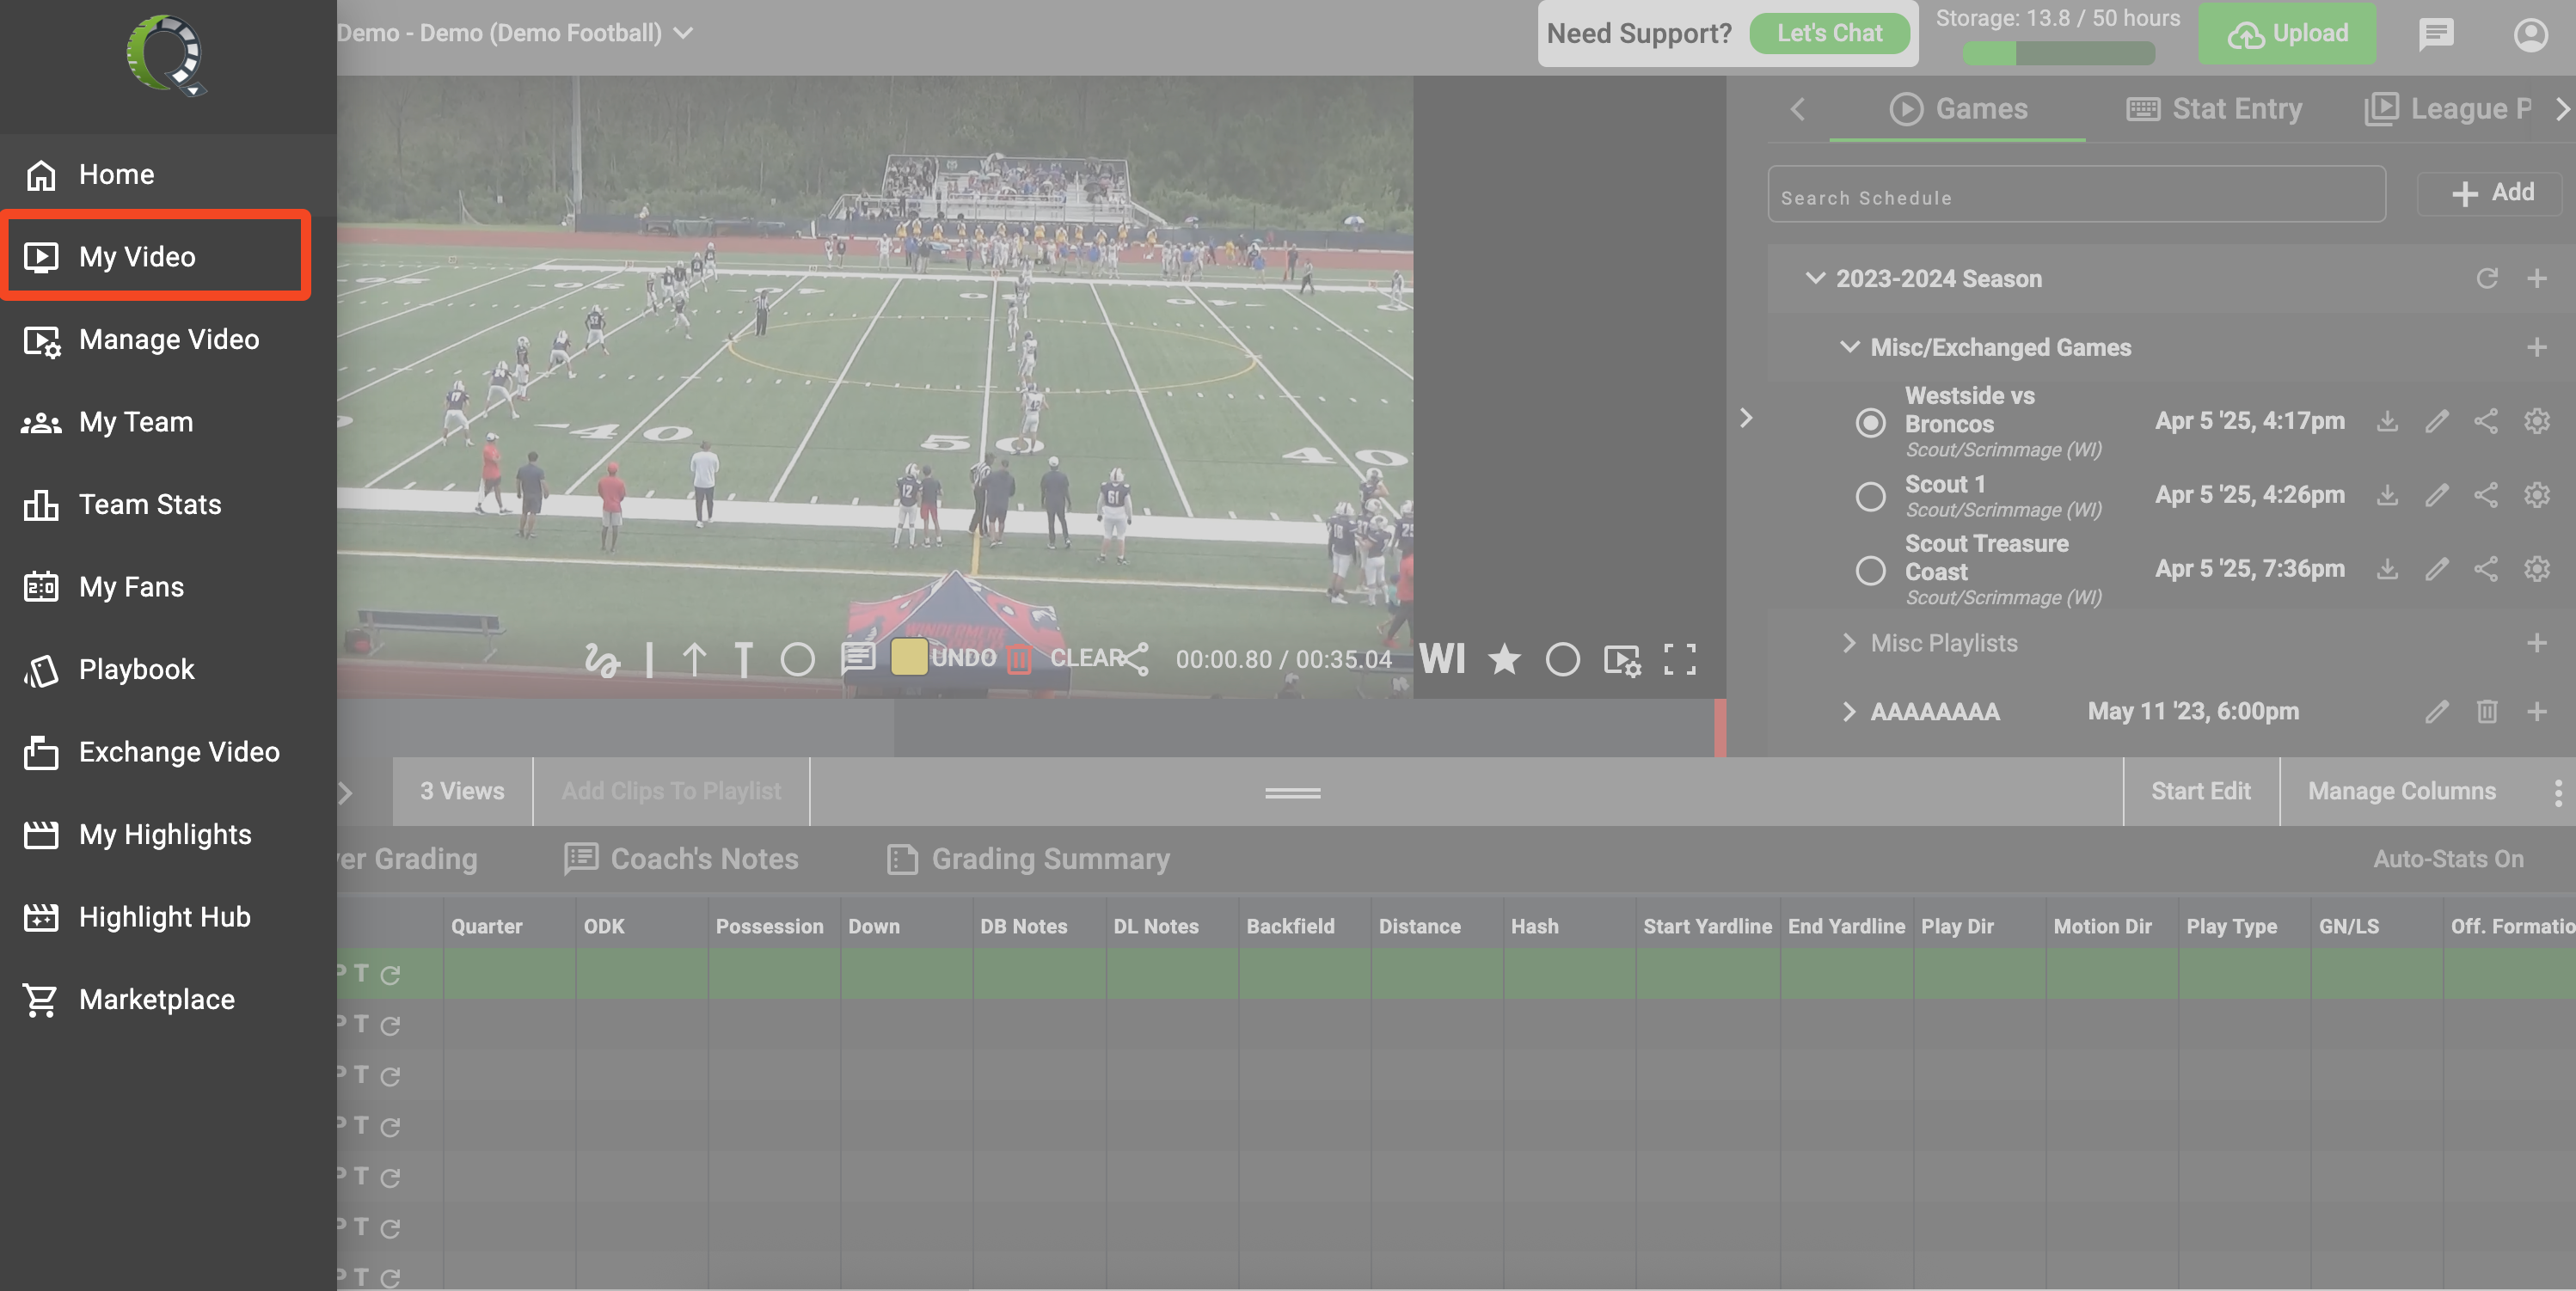Screen dimensions: 2576x1291
Task: Select the freehand draw tool
Action: 603,659
